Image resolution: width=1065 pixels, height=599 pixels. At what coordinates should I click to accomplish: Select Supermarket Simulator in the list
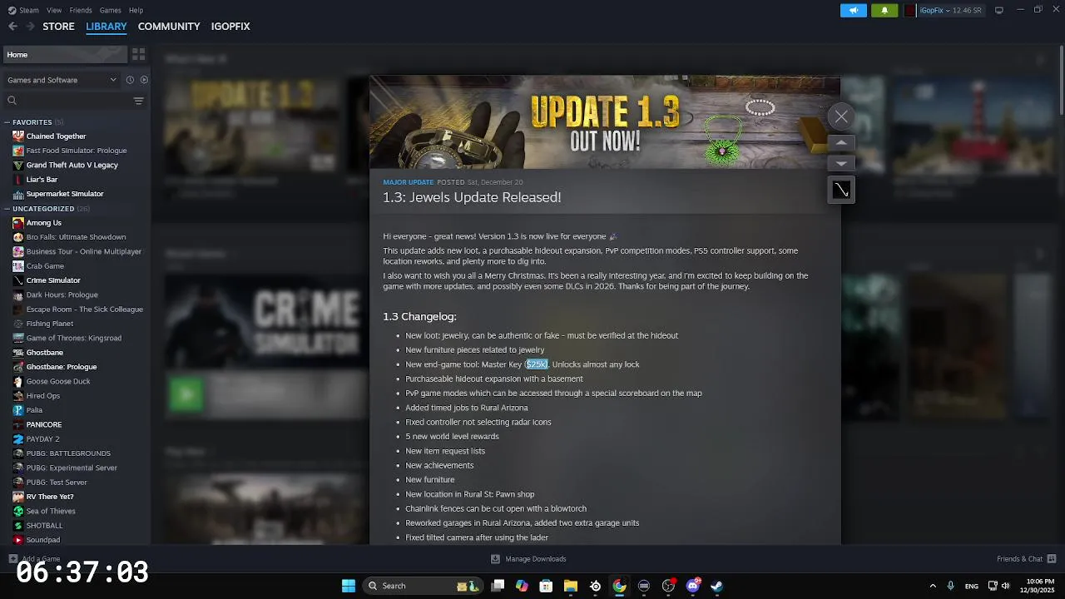(65, 194)
